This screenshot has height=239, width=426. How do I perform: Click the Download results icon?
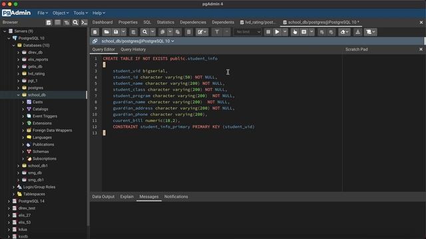358,32
